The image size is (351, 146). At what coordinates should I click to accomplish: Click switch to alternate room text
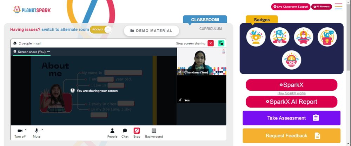65,29
